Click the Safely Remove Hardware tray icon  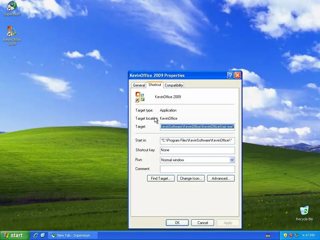[297, 235]
